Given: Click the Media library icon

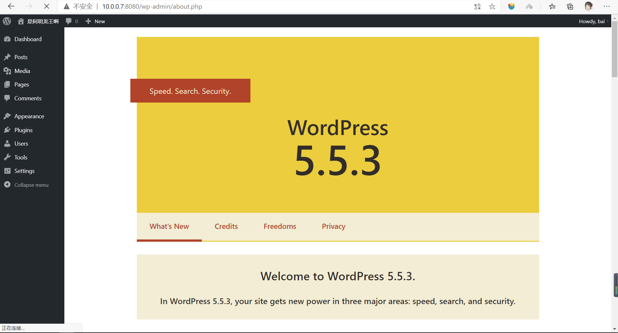Looking at the screenshot, I should tap(7, 71).
